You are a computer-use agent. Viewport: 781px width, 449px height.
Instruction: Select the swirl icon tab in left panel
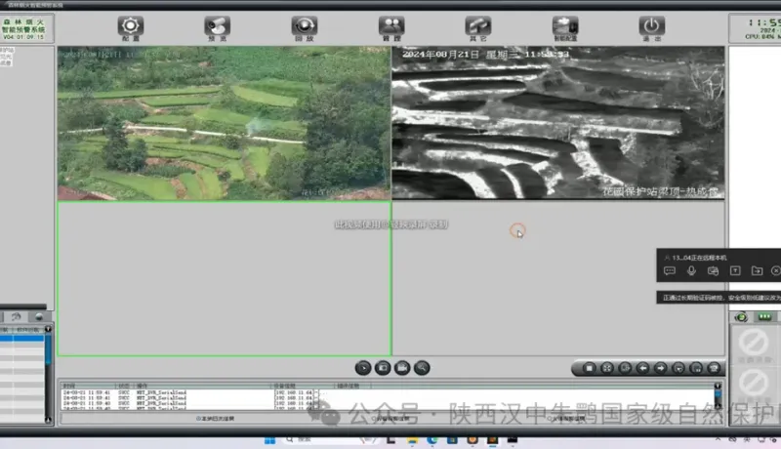[x=16, y=316]
